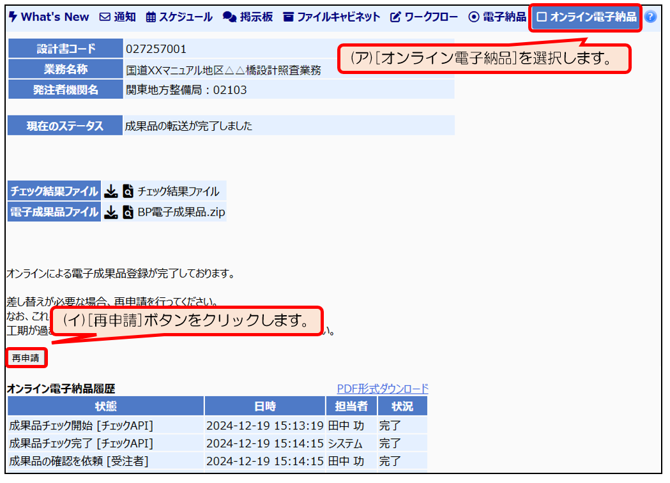This screenshot has height=483, width=670.
Task: Open the What's New menu
Action: (49, 17)
